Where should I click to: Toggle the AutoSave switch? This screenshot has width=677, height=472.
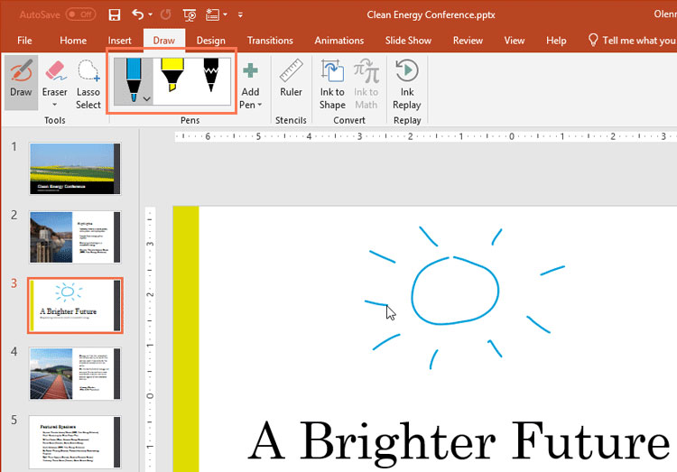click(x=80, y=14)
